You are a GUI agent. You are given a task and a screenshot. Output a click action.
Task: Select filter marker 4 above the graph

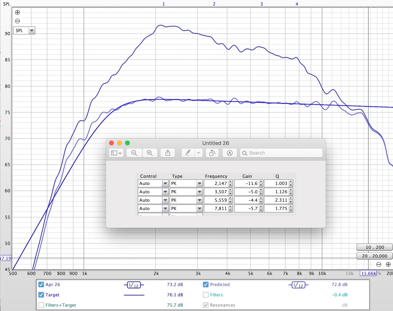[297, 4]
